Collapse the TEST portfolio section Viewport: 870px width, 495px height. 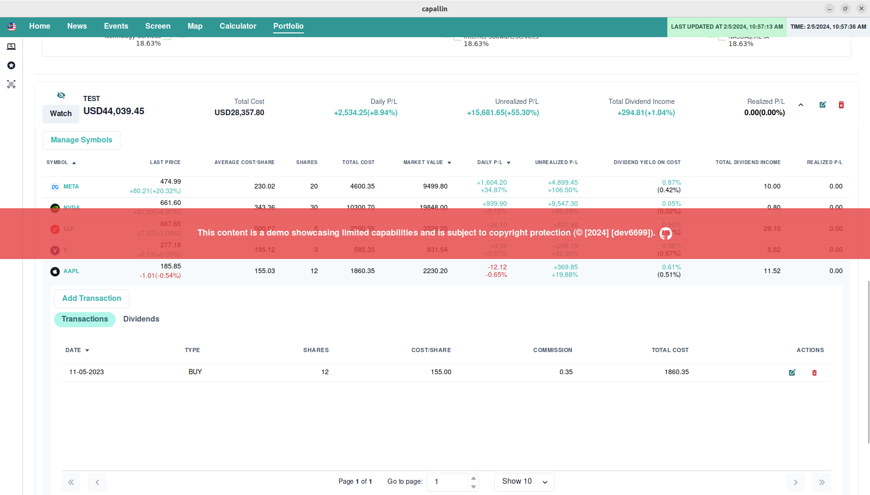801,105
